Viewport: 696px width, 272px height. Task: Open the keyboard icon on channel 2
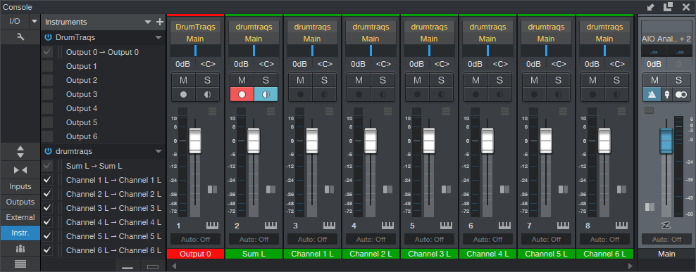pyautogui.click(x=271, y=226)
